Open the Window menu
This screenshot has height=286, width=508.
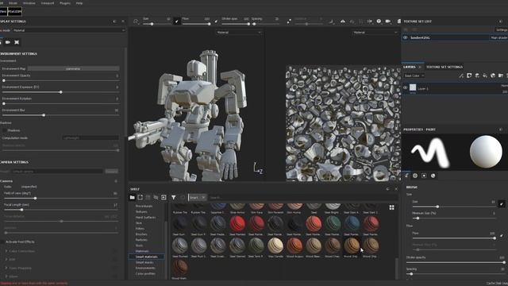tap(29, 3)
